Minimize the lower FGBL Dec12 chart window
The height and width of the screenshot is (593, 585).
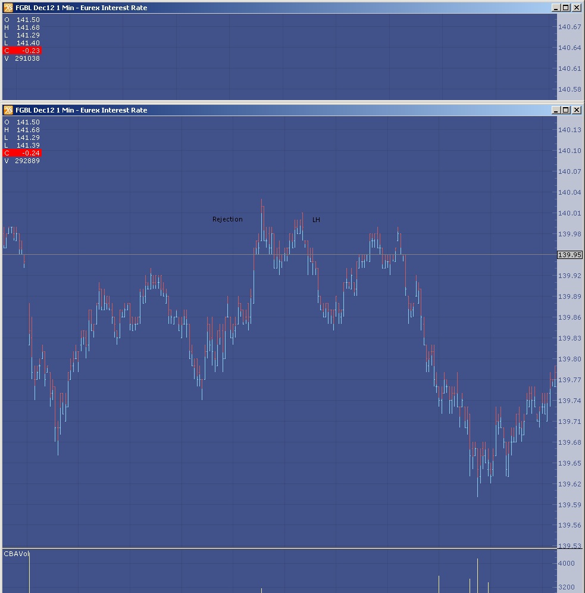coord(555,110)
